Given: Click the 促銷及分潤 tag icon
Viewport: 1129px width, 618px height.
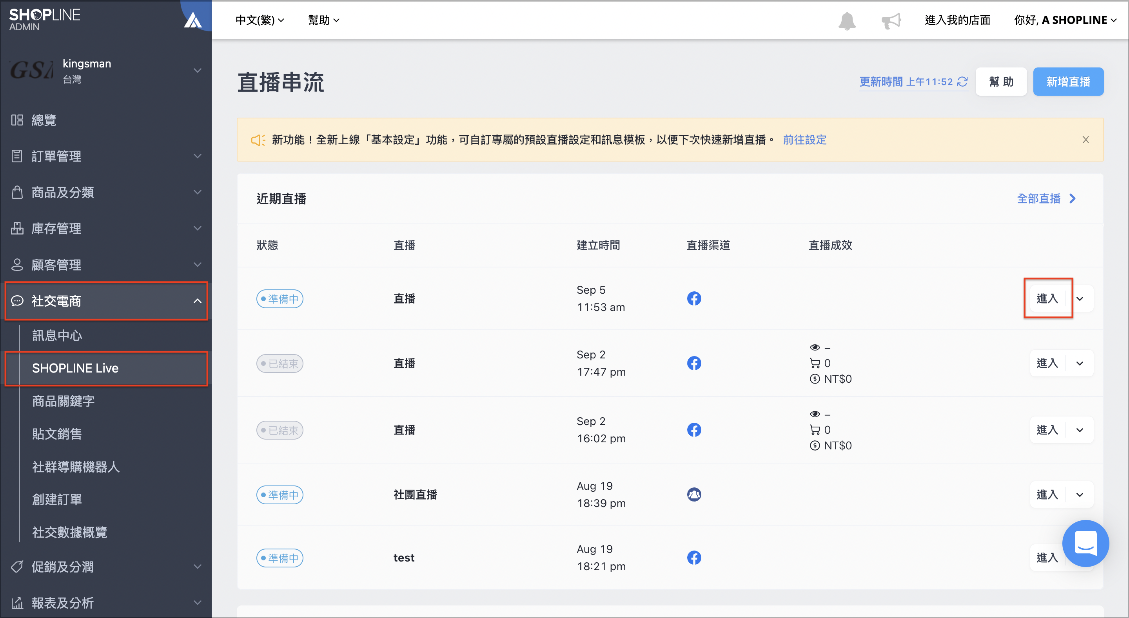Looking at the screenshot, I should (x=17, y=566).
